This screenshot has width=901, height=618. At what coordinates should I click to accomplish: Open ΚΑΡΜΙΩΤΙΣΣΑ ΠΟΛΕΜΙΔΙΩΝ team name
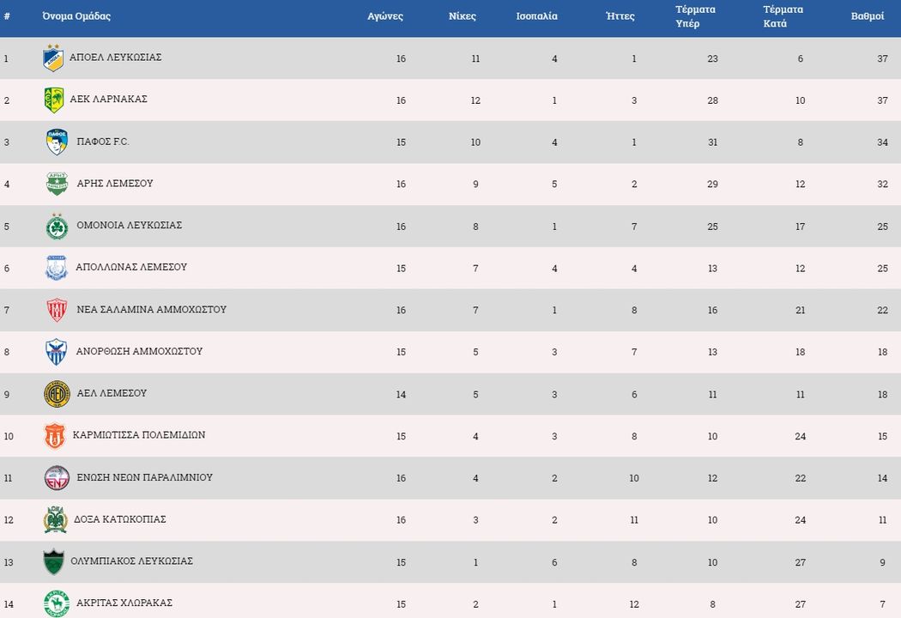139,435
